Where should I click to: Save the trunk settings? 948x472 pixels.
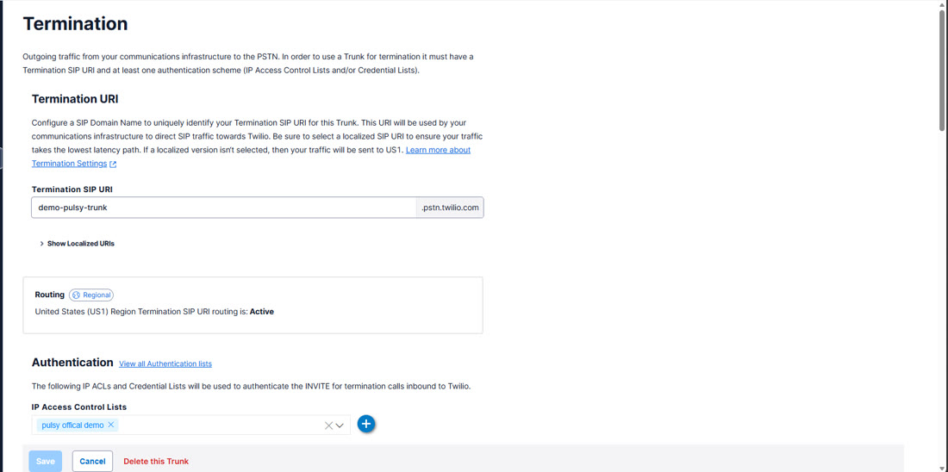46,461
